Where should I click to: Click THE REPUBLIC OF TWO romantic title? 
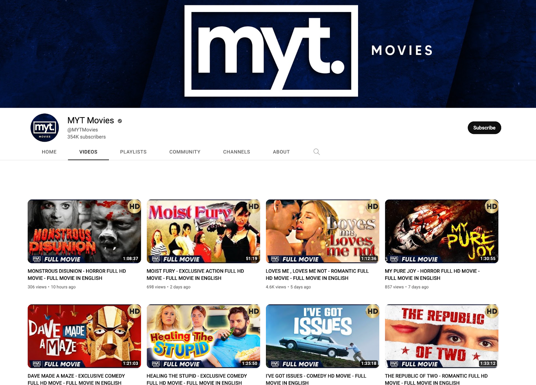tap(437, 379)
